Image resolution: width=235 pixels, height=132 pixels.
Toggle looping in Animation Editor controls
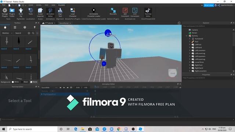(71, 87)
